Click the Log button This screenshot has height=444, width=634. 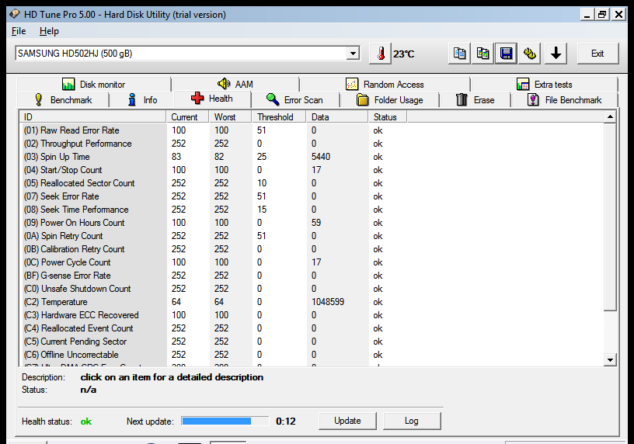tap(412, 421)
